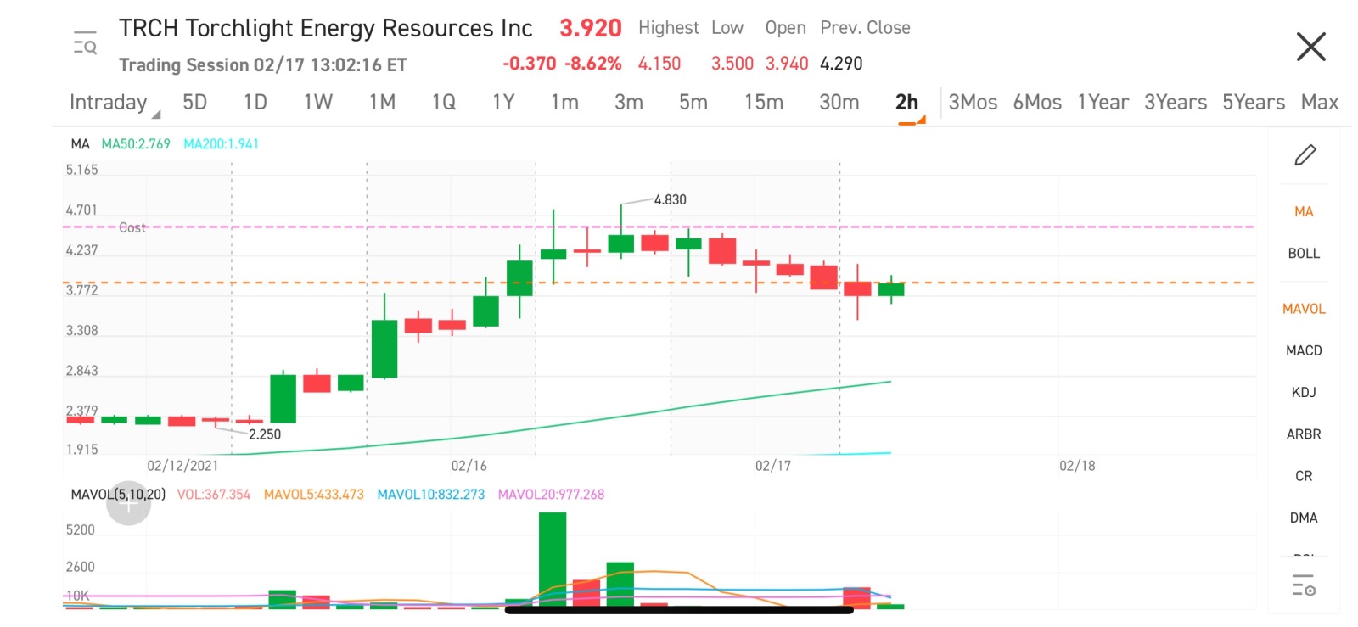This screenshot has height=627, width=1358.
Task: Enable the KDJ indicator
Action: (1304, 392)
